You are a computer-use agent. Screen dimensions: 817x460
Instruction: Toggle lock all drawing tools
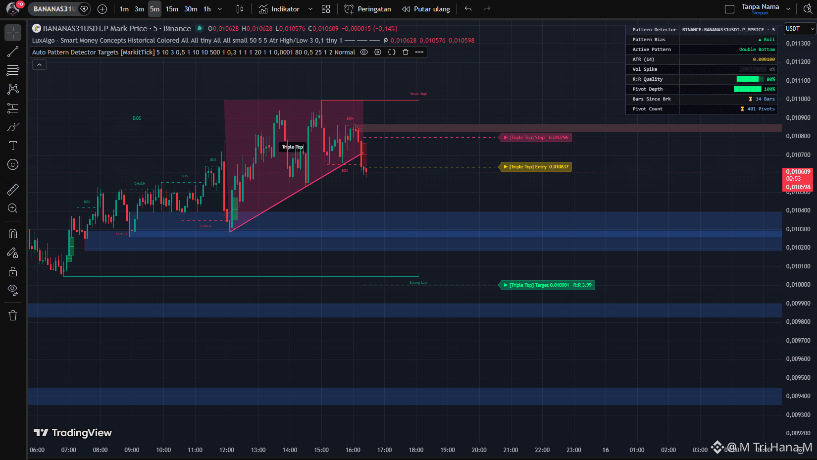[x=13, y=271]
